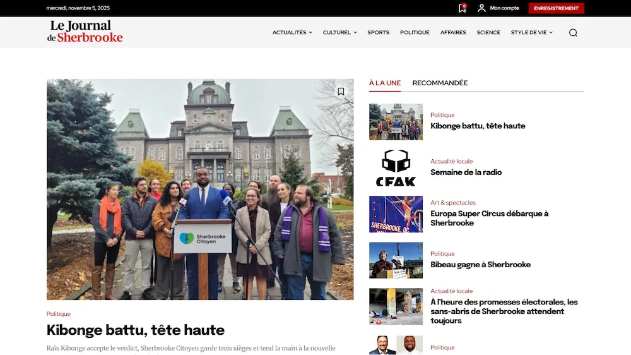
Task: Open the Sports menu item
Action: tap(378, 33)
